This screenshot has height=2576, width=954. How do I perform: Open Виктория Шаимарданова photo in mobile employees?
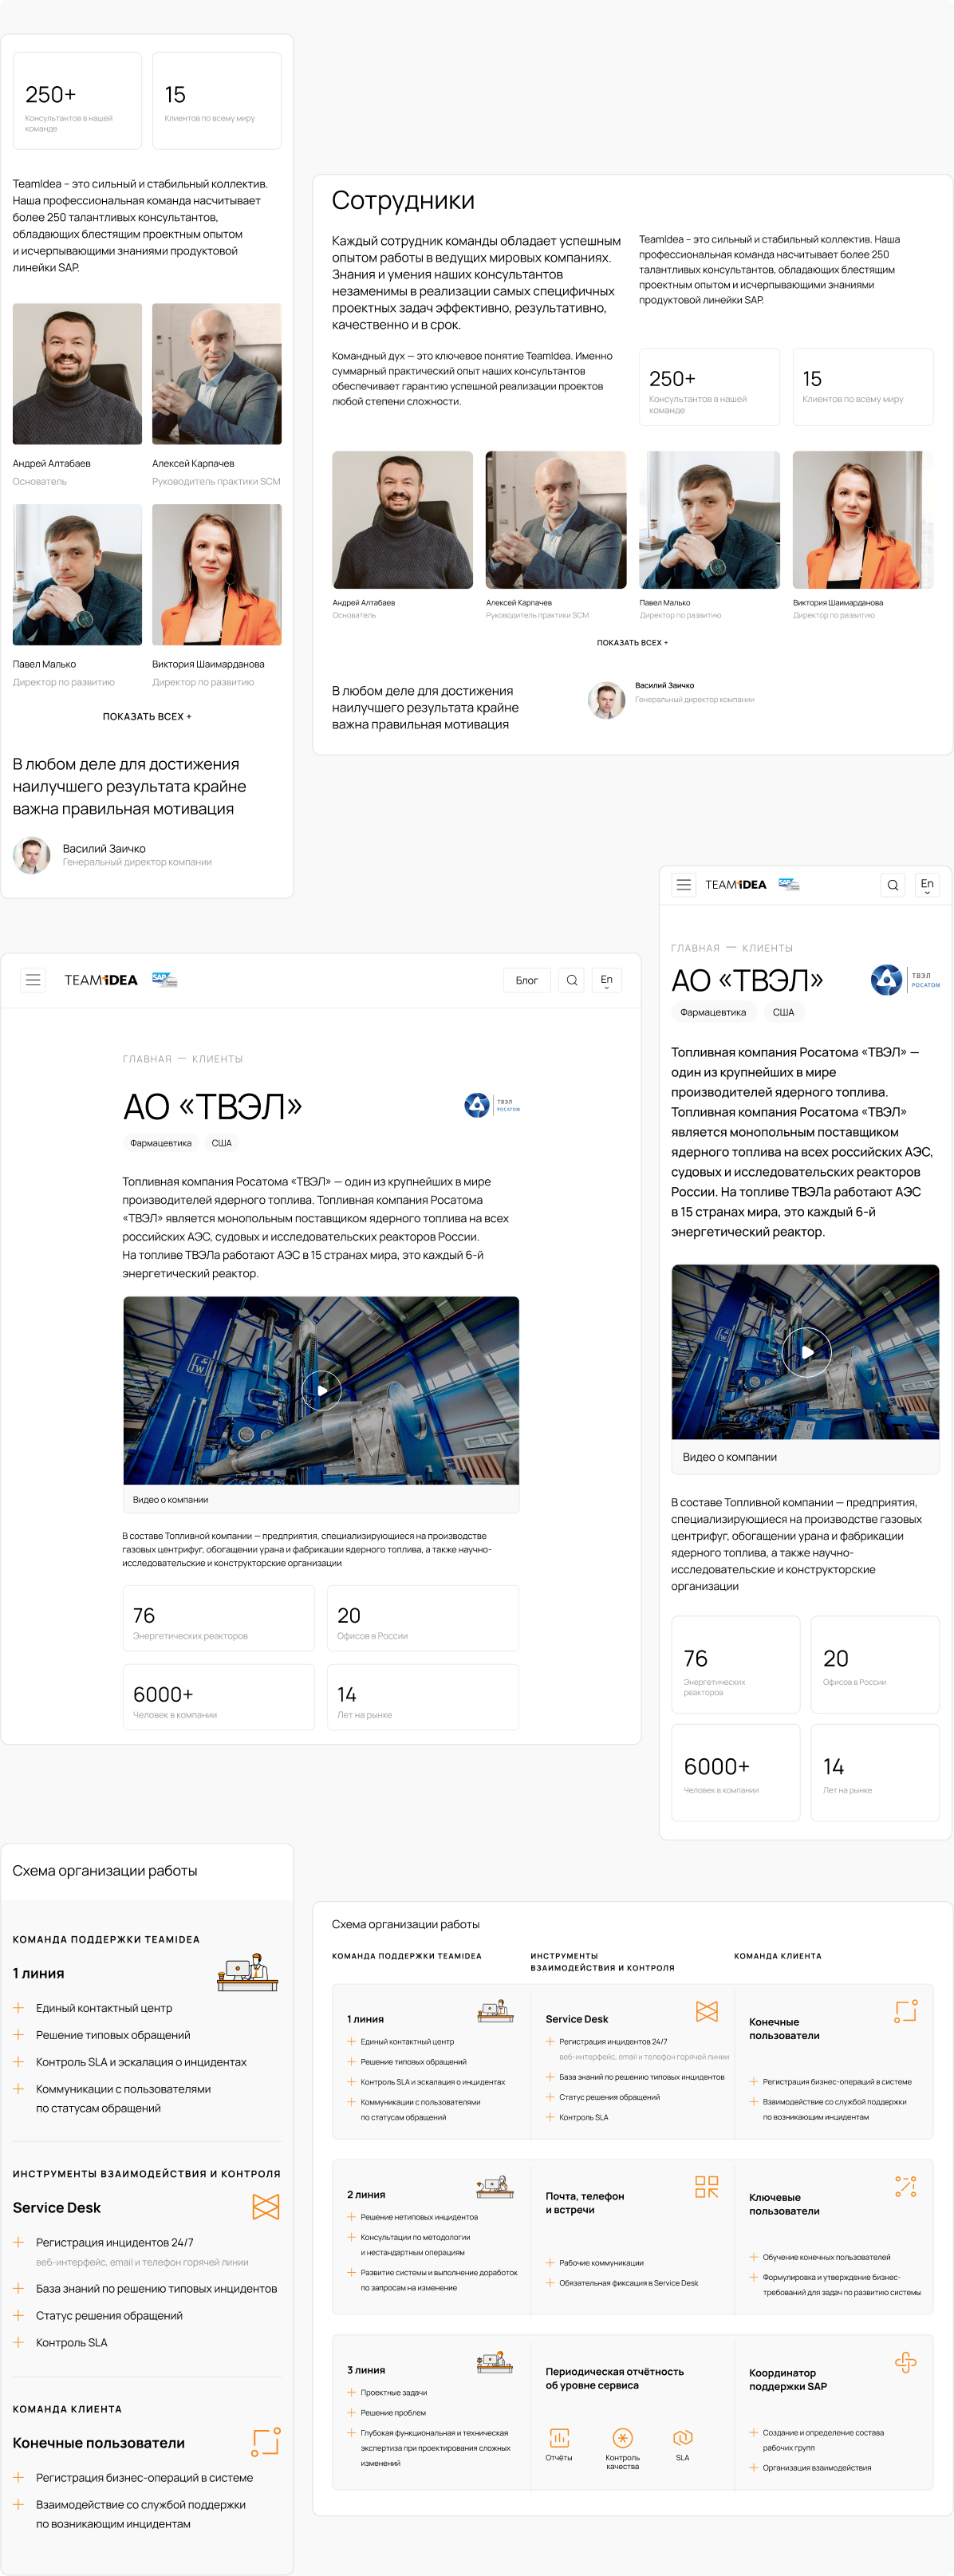[217, 575]
